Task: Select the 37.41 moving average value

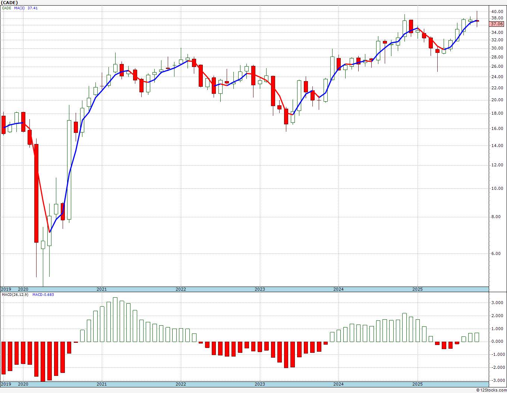Action: 32,8
